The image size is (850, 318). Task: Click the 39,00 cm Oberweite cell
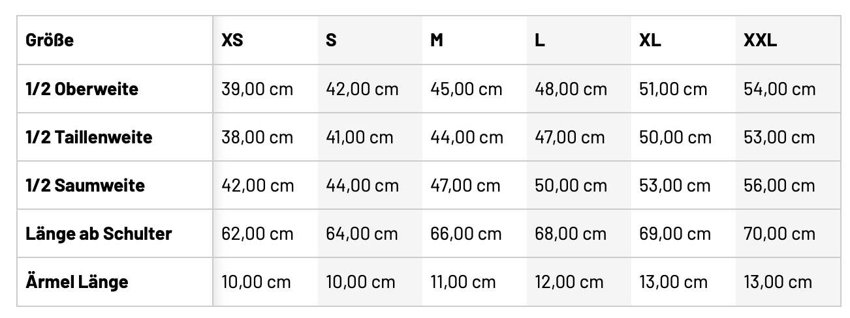(x=258, y=89)
